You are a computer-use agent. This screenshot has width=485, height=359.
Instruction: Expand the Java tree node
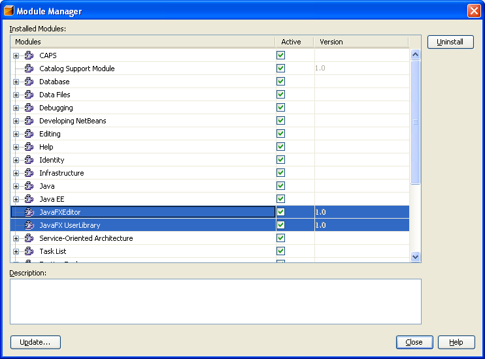click(x=16, y=186)
